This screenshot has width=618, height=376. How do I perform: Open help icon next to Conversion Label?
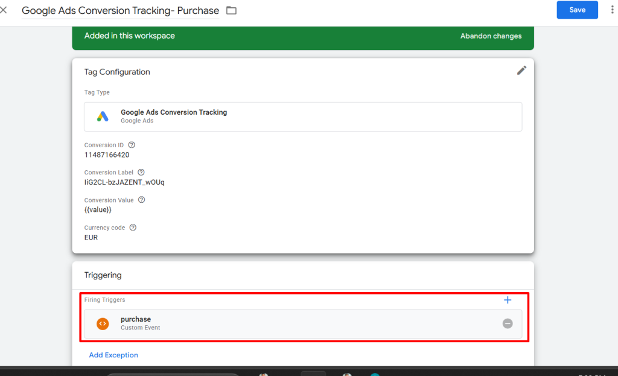pyautogui.click(x=141, y=173)
